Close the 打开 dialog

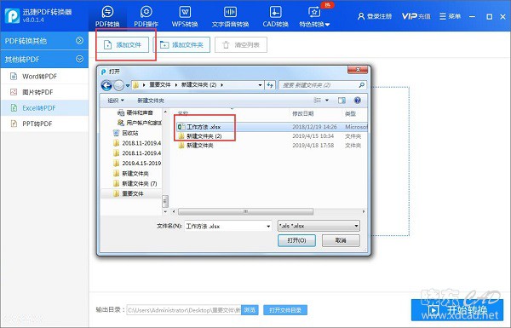pos(358,70)
